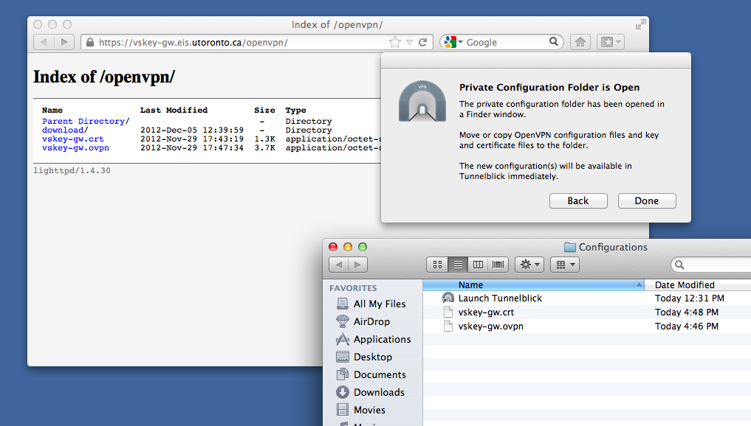
Task: Go back in the browser window
Action: pos(44,42)
